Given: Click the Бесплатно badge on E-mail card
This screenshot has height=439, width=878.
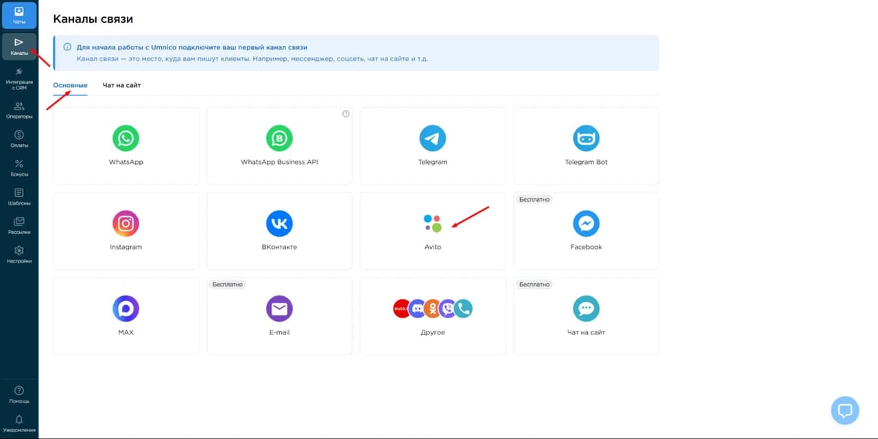Looking at the screenshot, I should (228, 284).
